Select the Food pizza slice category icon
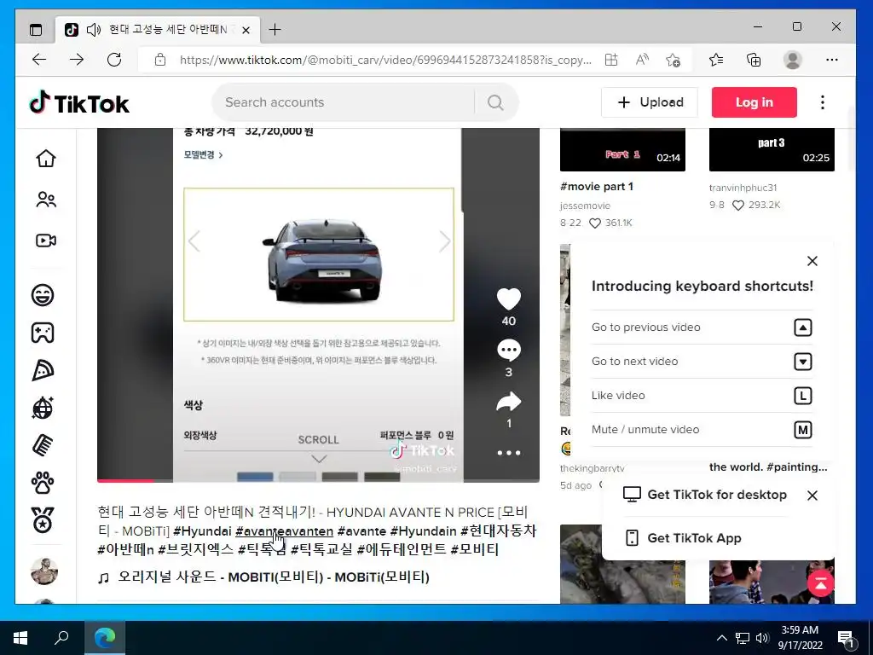The height and width of the screenshot is (655, 873). pos(43,370)
